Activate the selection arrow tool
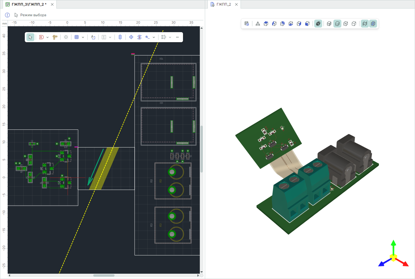 30,37
